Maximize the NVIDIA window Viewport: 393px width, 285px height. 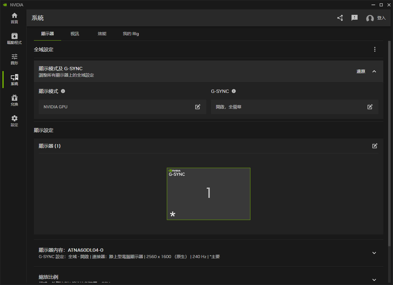[381, 5]
